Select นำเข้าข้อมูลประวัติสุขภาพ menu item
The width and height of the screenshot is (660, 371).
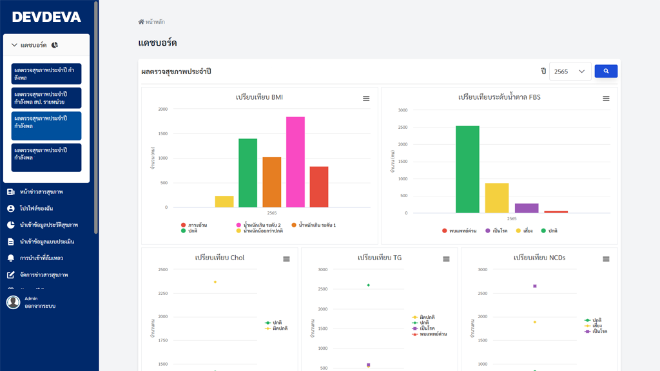(48, 225)
